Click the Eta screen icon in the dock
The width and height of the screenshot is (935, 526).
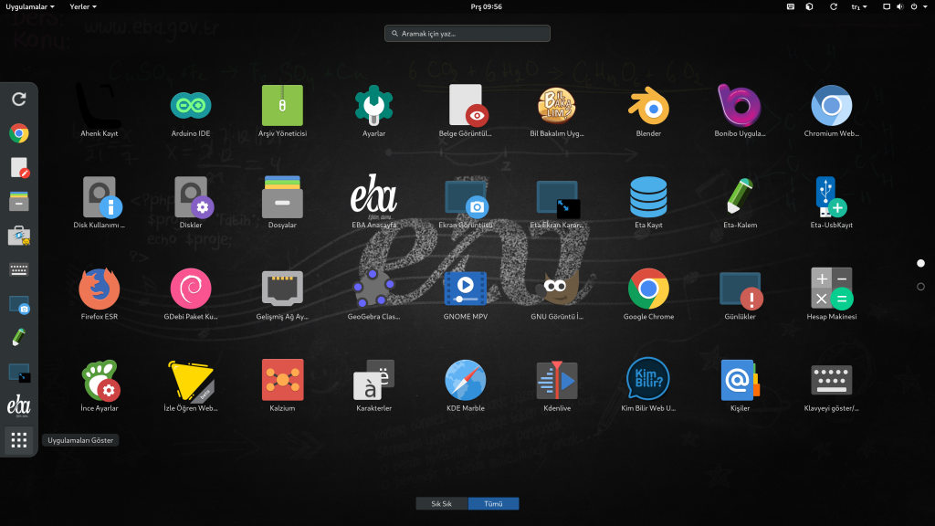19,373
